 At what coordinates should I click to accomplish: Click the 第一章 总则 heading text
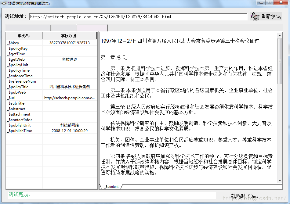[x=114, y=57]
